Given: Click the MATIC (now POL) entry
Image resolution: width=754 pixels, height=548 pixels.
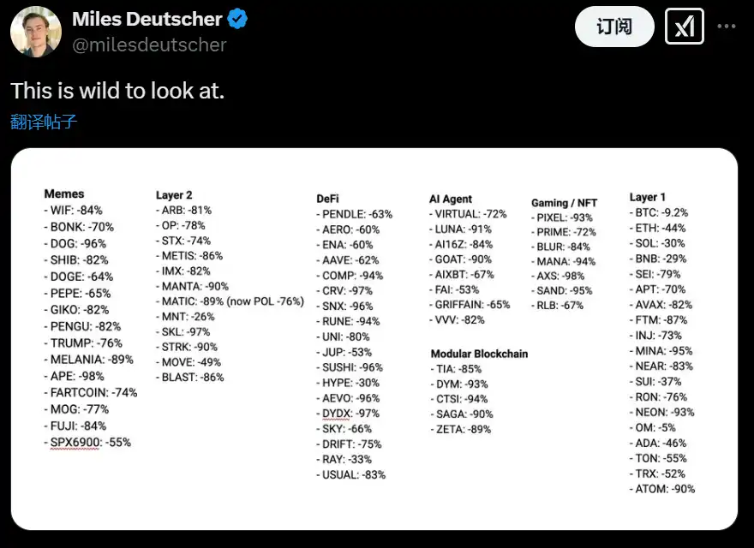Looking at the screenshot, I should click(x=230, y=301).
